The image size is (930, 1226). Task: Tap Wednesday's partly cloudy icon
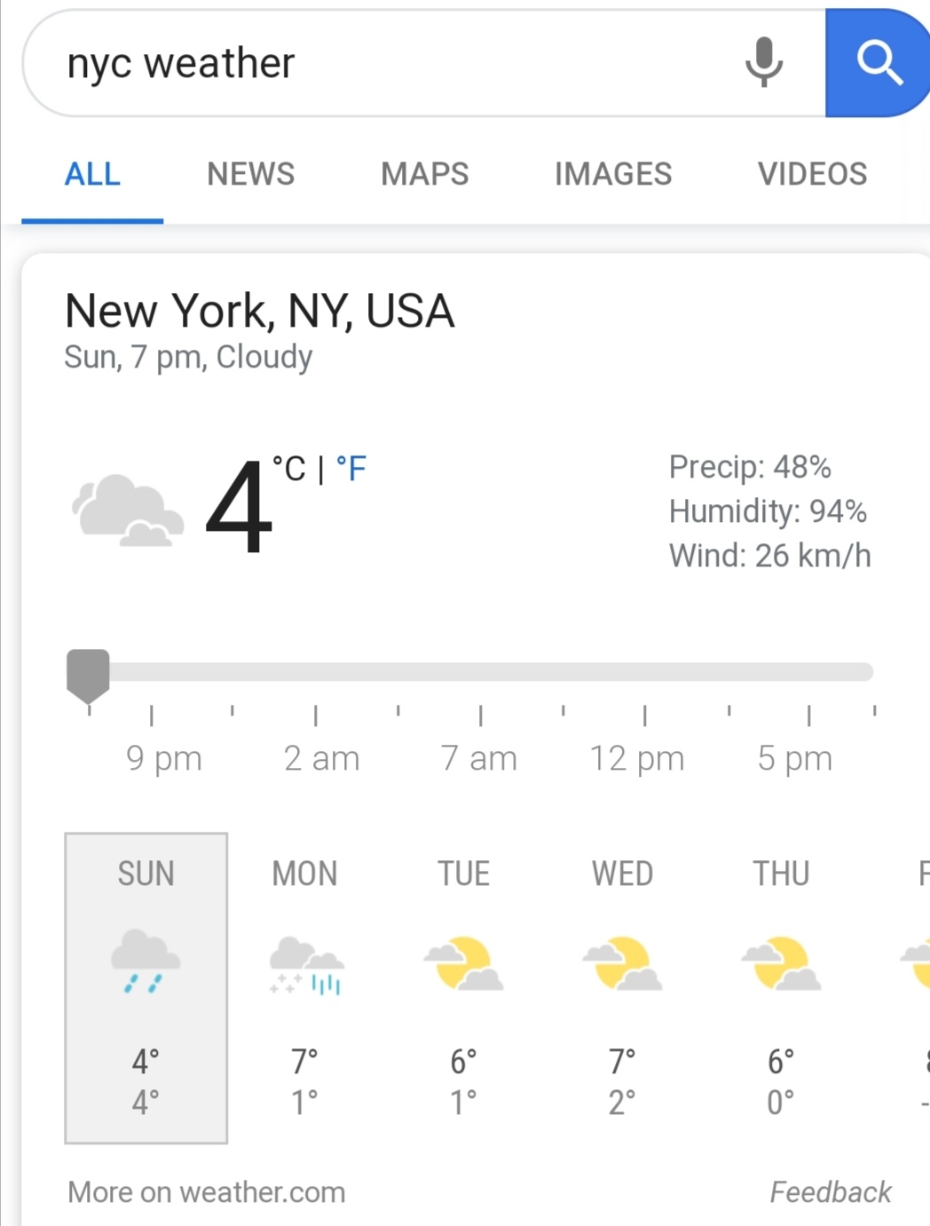coord(623,963)
